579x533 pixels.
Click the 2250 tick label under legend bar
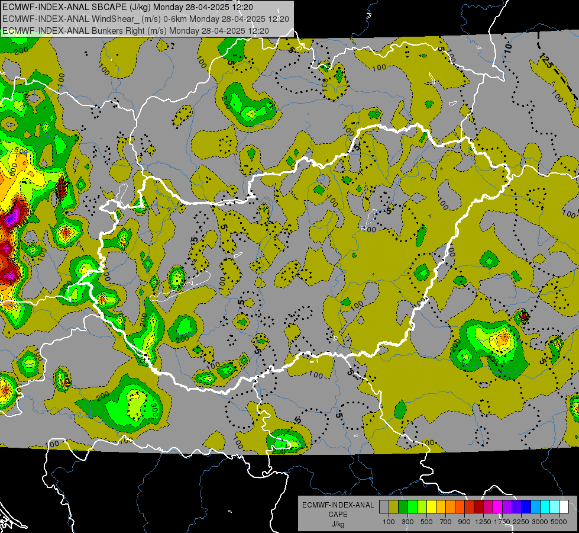click(521, 522)
